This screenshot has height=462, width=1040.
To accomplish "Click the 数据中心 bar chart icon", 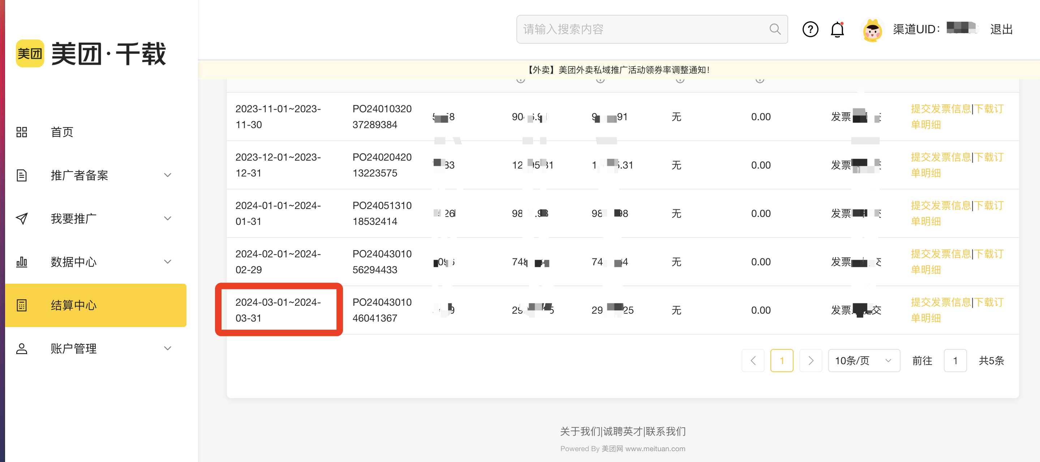I will pos(22,262).
